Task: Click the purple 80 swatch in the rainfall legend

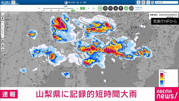Action: [x=162, y=74]
